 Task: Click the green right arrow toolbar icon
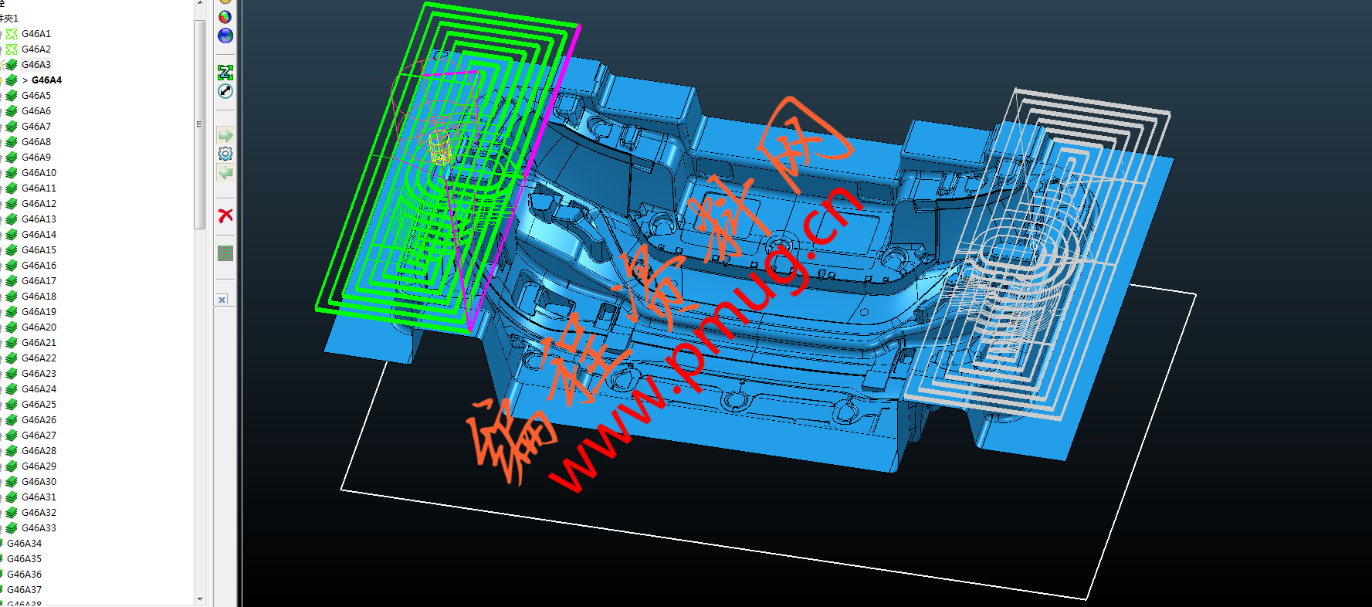(x=225, y=135)
